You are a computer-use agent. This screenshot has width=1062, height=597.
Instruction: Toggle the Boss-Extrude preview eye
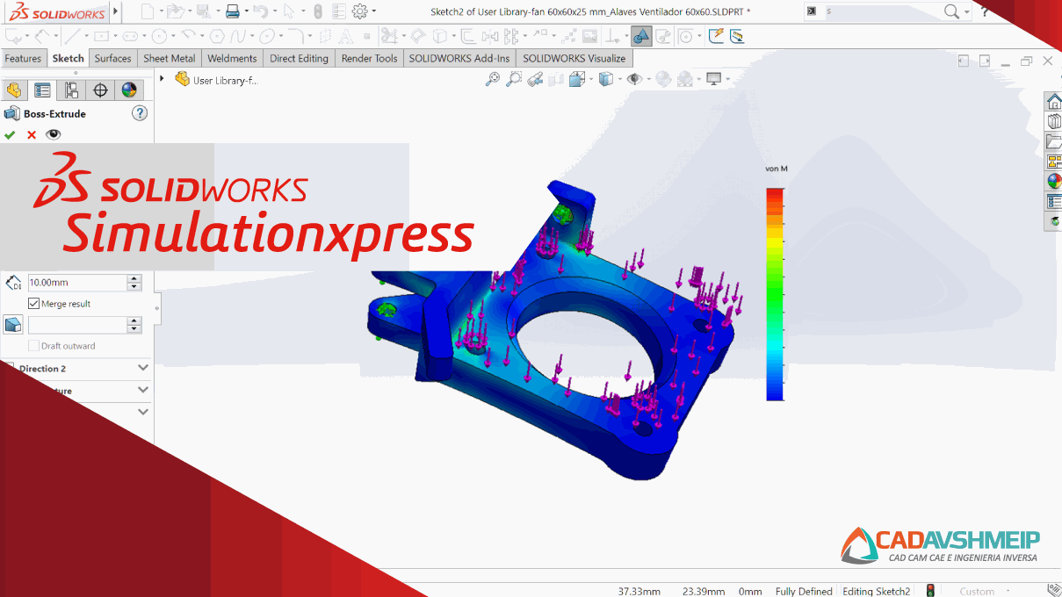[53, 133]
